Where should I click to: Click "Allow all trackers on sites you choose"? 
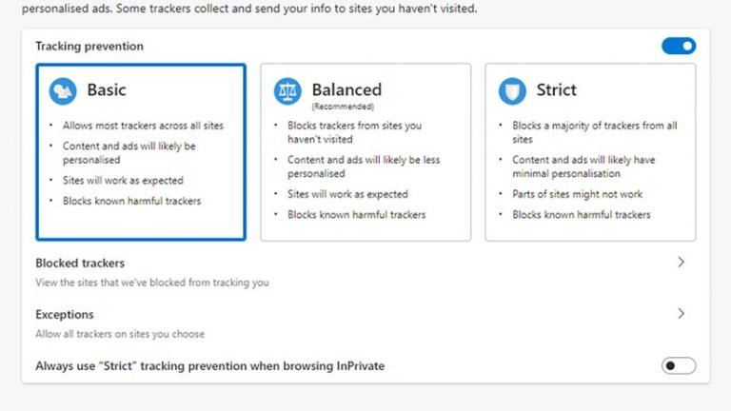coord(120,334)
